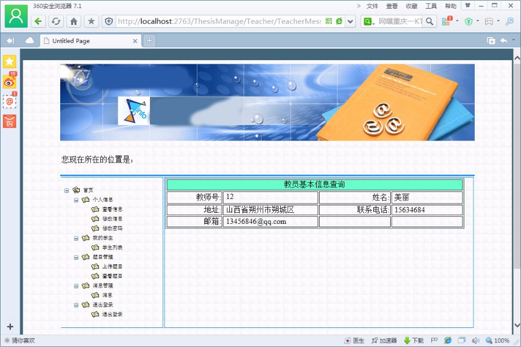
Task: Click the skin shirt icon
Action: 468,5
